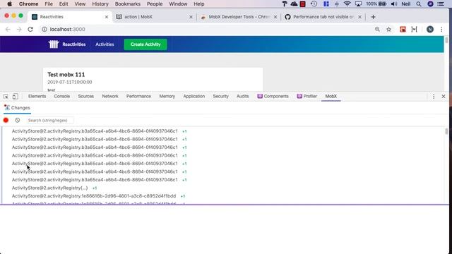Click the Wi-Fi status icon

pos(347,4)
